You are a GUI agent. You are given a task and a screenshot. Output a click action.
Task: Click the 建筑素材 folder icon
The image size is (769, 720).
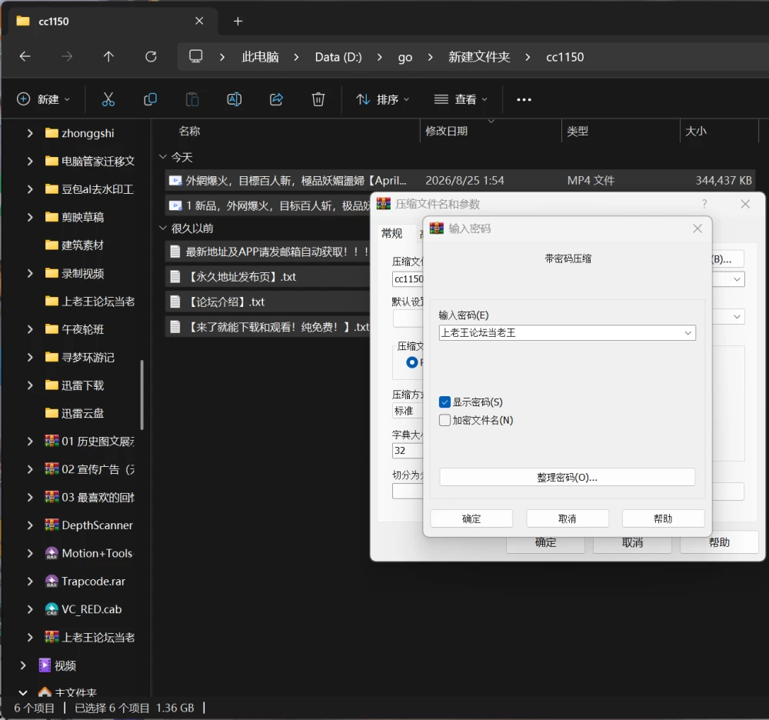52,245
